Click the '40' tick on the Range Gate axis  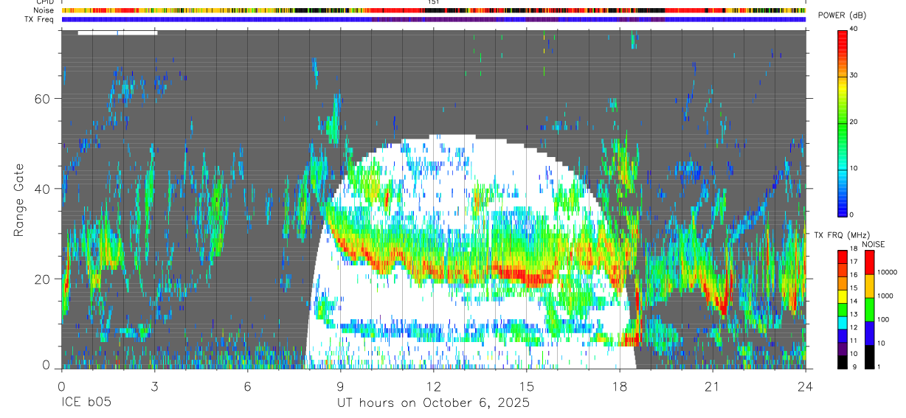pyautogui.click(x=41, y=189)
